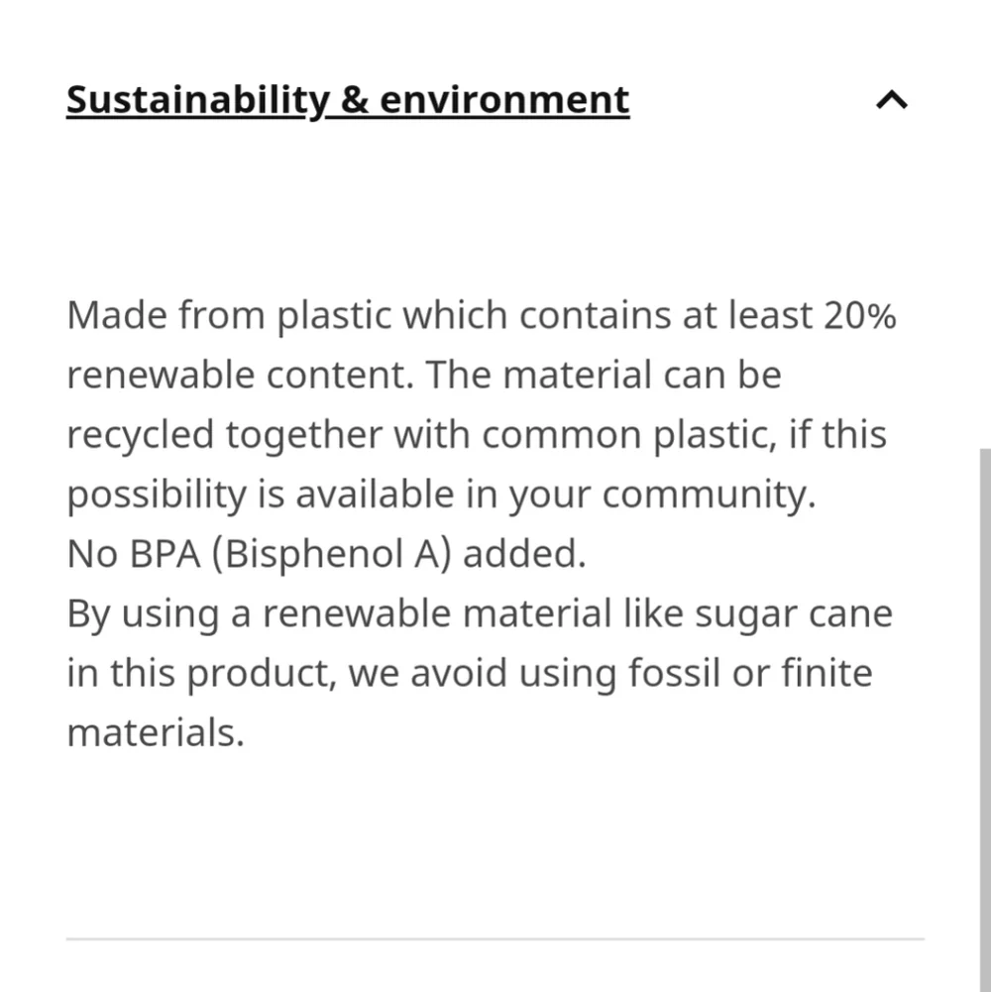Click the ampersand in the section heading
Viewport: 991px width, 992px height.
tap(355, 100)
